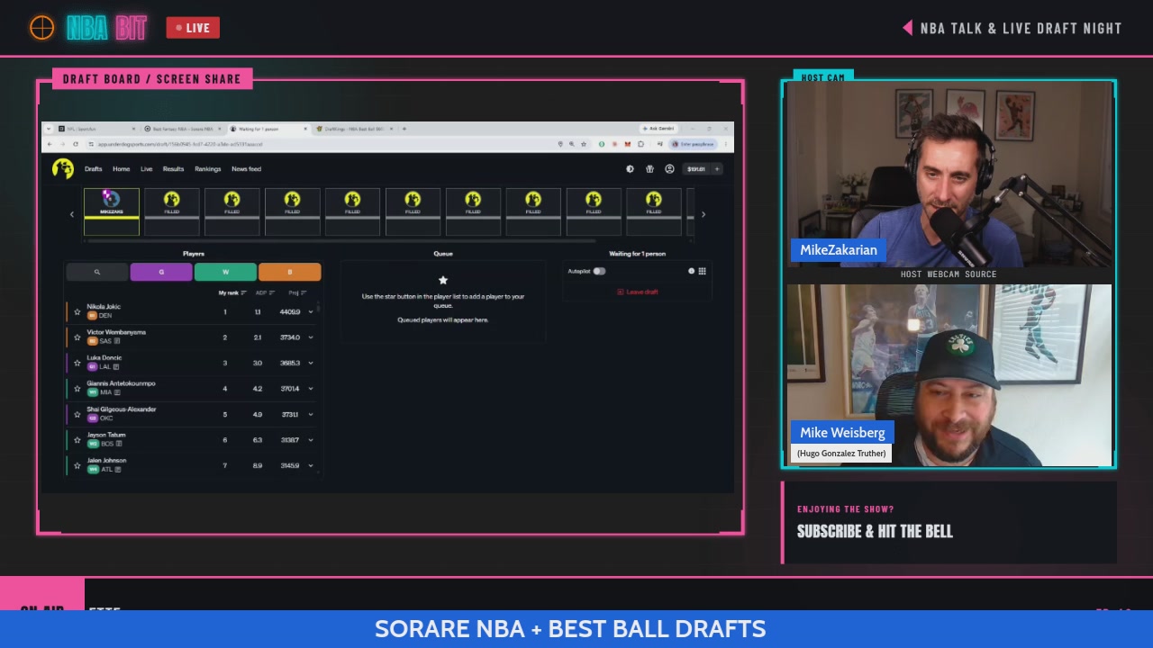Star Giannis Antetokounmpo for the queue
This screenshot has height=648, width=1153.
[77, 389]
